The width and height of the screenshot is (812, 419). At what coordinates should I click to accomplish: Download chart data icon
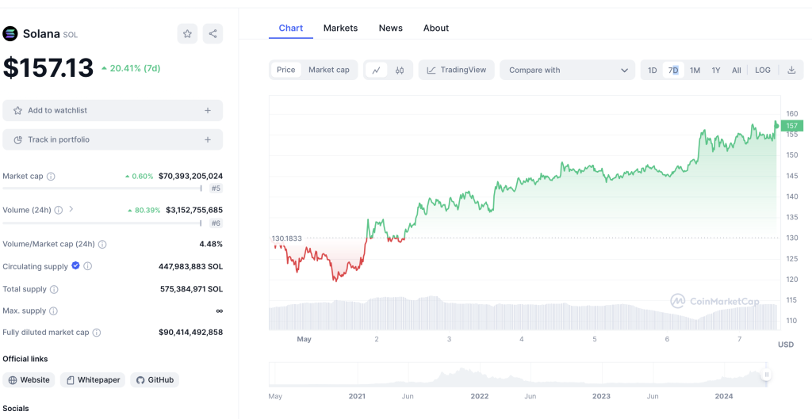tap(791, 70)
